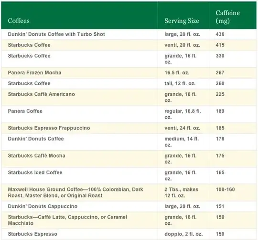Click '2 Tbs., makes 12 fl. oz.' serving size

[182, 192]
